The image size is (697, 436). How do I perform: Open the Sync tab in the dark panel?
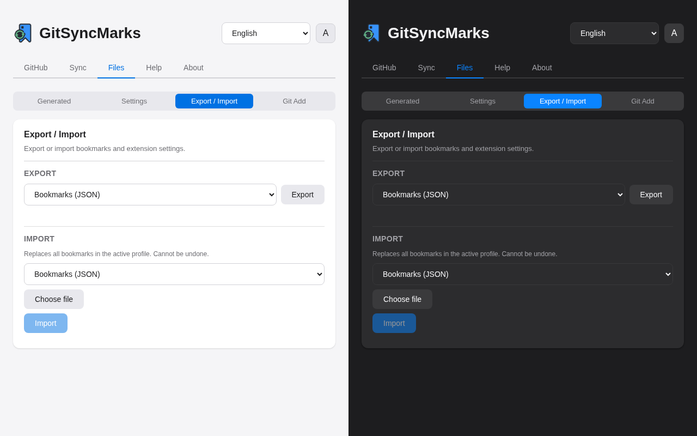pyautogui.click(x=426, y=68)
